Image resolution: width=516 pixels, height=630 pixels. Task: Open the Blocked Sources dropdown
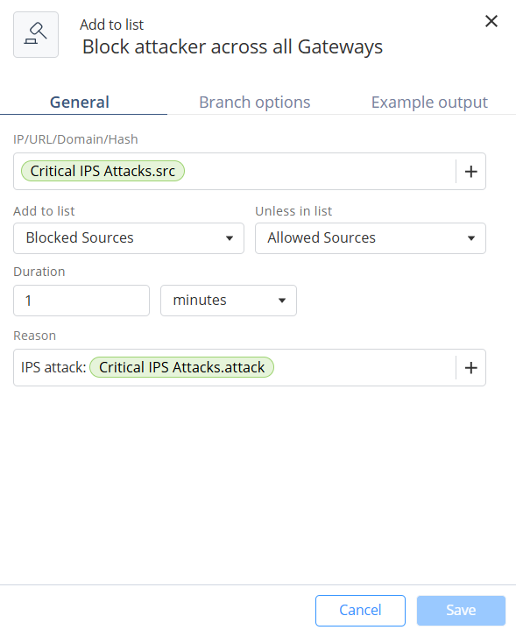coord(129,238)
